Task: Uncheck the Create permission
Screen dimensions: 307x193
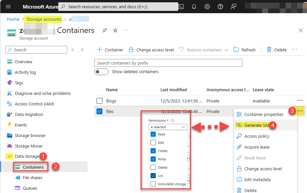Action: click(x=153, y=151)
